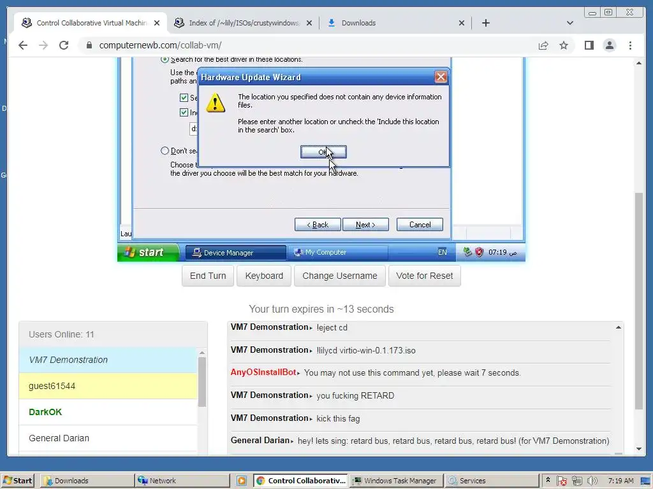
Task: Toggle the first search checkbox
Action: (184, 97)
